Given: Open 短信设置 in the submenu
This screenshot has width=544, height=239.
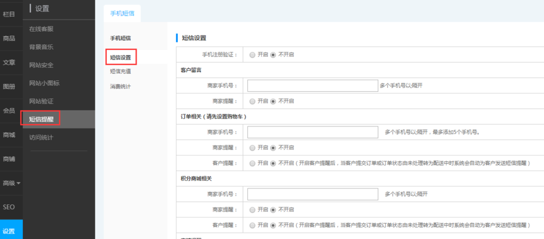Looking at the screenshot, I should 120,58.
